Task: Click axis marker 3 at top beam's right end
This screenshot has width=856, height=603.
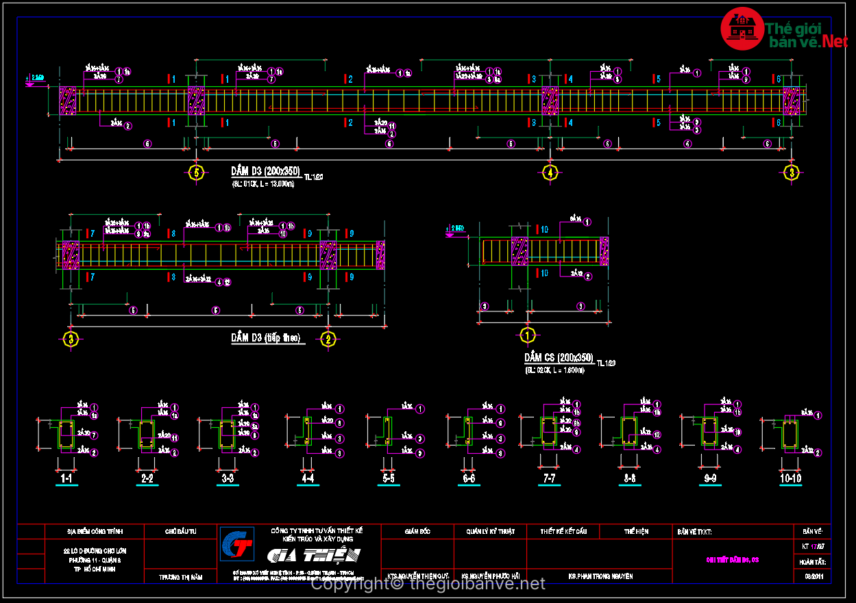Action: pyautogui.click(x=792, y=172)
